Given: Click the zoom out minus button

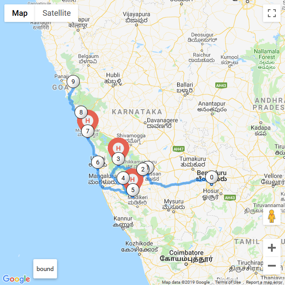Looking at the screenshot, I should coord(272,266).
